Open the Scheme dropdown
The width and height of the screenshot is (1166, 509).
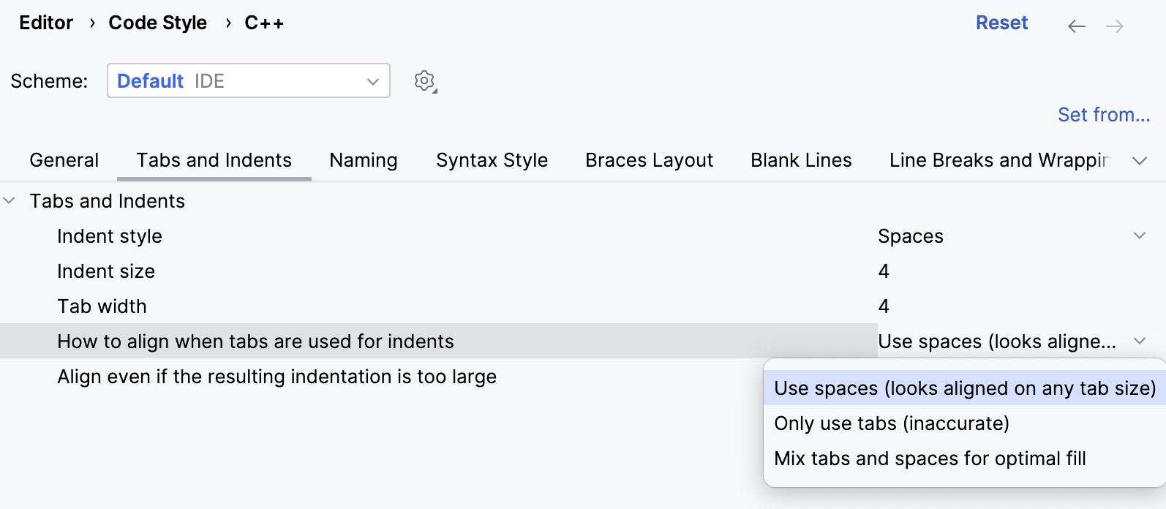tap(249, 80)
